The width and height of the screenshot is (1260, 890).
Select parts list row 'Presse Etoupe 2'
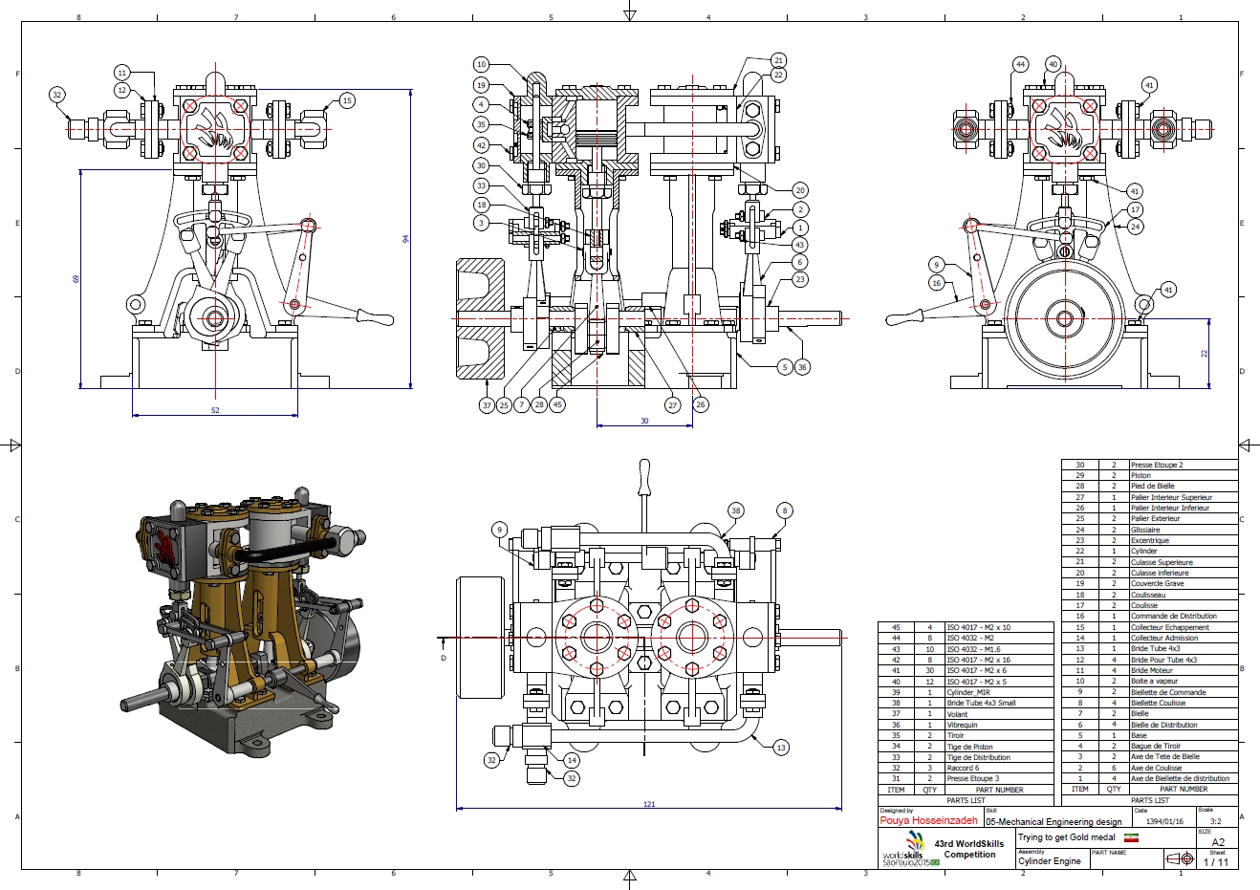1150,465
